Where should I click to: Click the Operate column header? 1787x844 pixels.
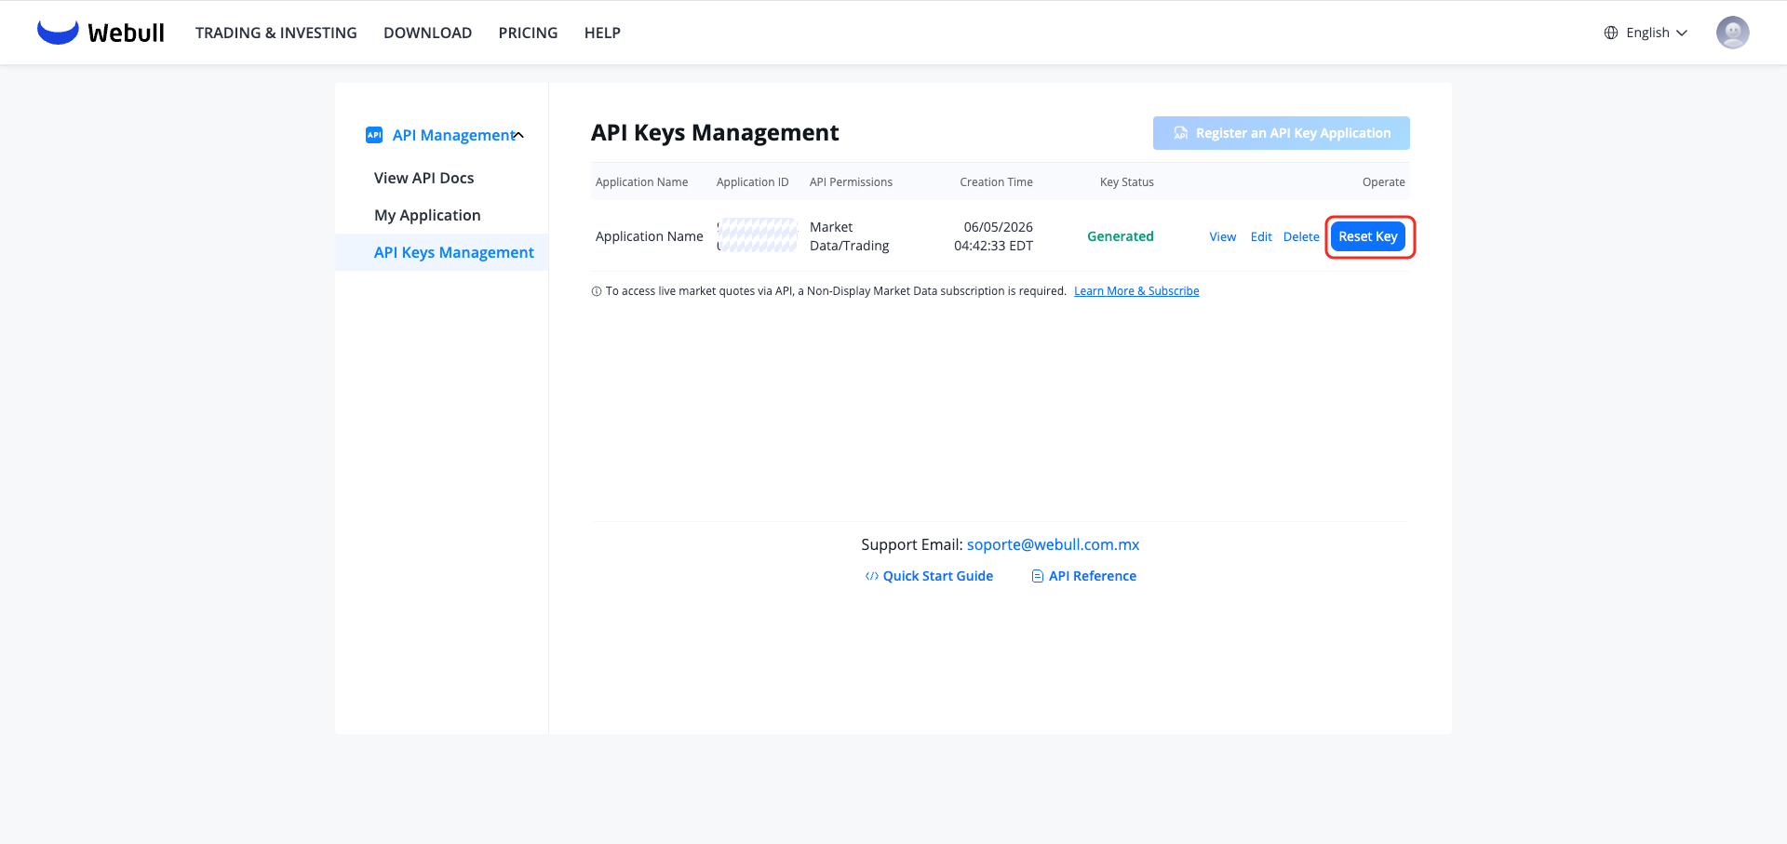(x=1384, y=182)
